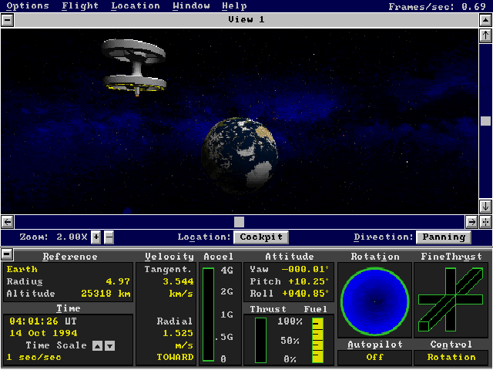Toggle Control mode Rotation field
The image size is (493, 370).
451,357
